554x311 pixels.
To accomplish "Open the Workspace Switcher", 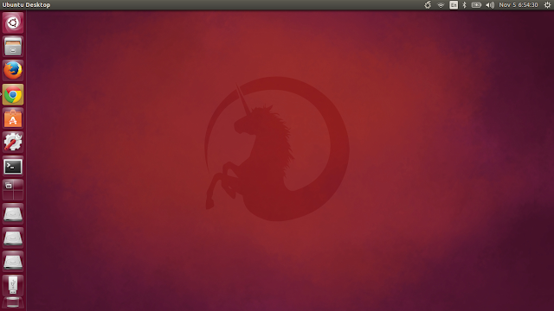I will [13, 190].
